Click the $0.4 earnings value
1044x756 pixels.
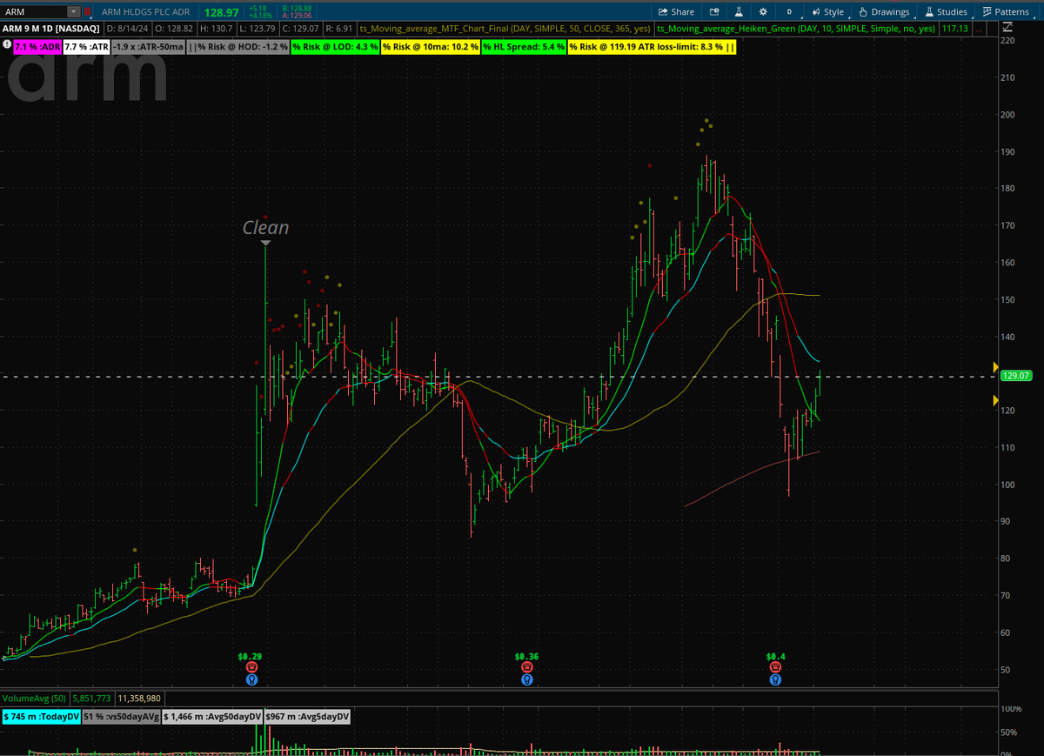[x=775, y=656]
